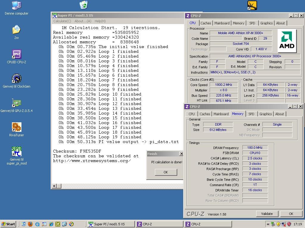305x228 pixels.
Task: Launch the RivaTuner desktop shortcut
Action: pyautogui.click(x=16, y=129)
